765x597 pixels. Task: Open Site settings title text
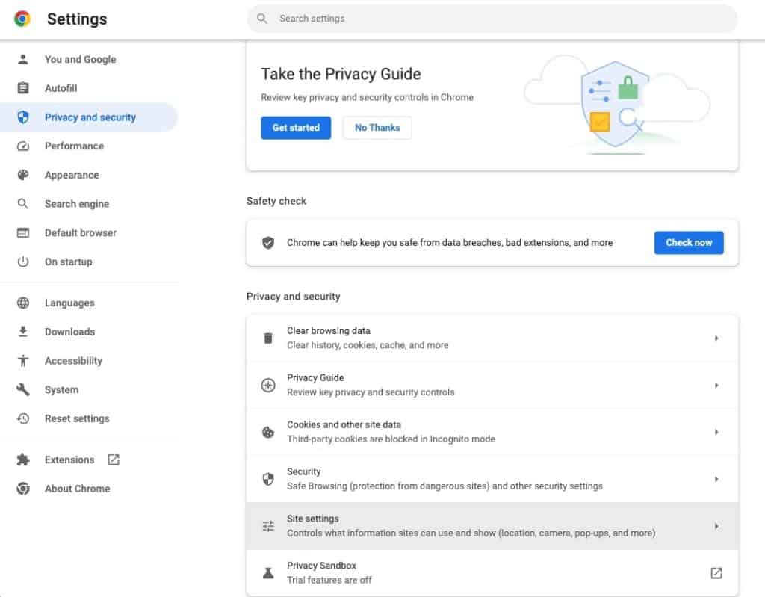[313, 519]
